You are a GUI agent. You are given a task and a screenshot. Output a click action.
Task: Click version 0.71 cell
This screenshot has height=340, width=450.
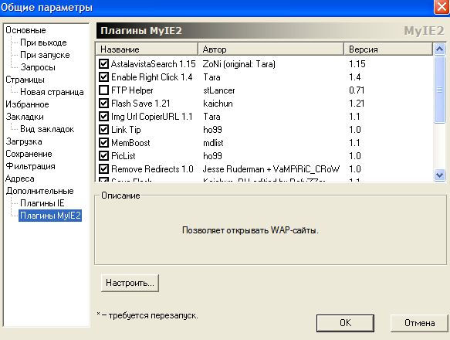[357, 90]
